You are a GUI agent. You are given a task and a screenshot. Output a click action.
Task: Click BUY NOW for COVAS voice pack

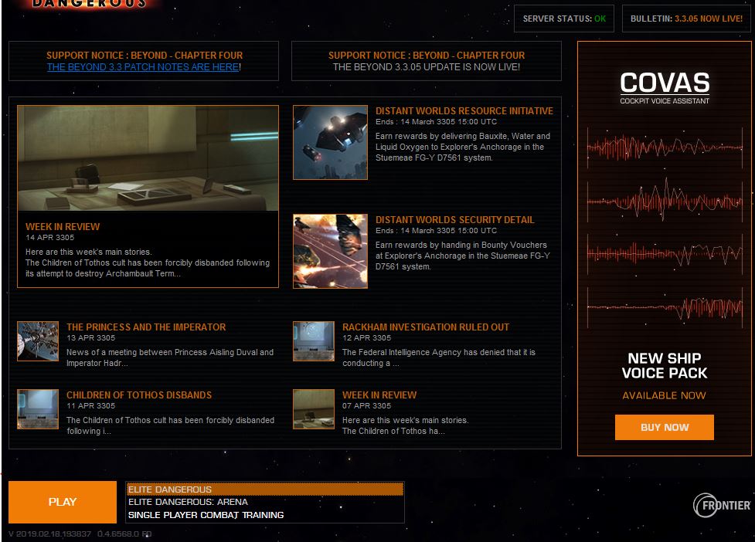point(664,427)
